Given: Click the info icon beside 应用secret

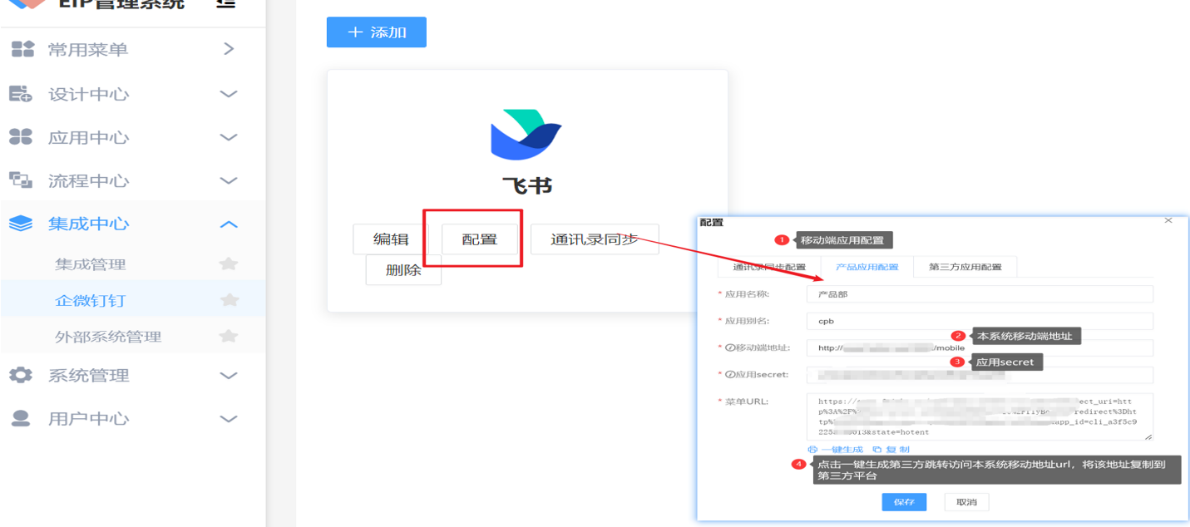Looking at the screenshot, I should point(729,375).
